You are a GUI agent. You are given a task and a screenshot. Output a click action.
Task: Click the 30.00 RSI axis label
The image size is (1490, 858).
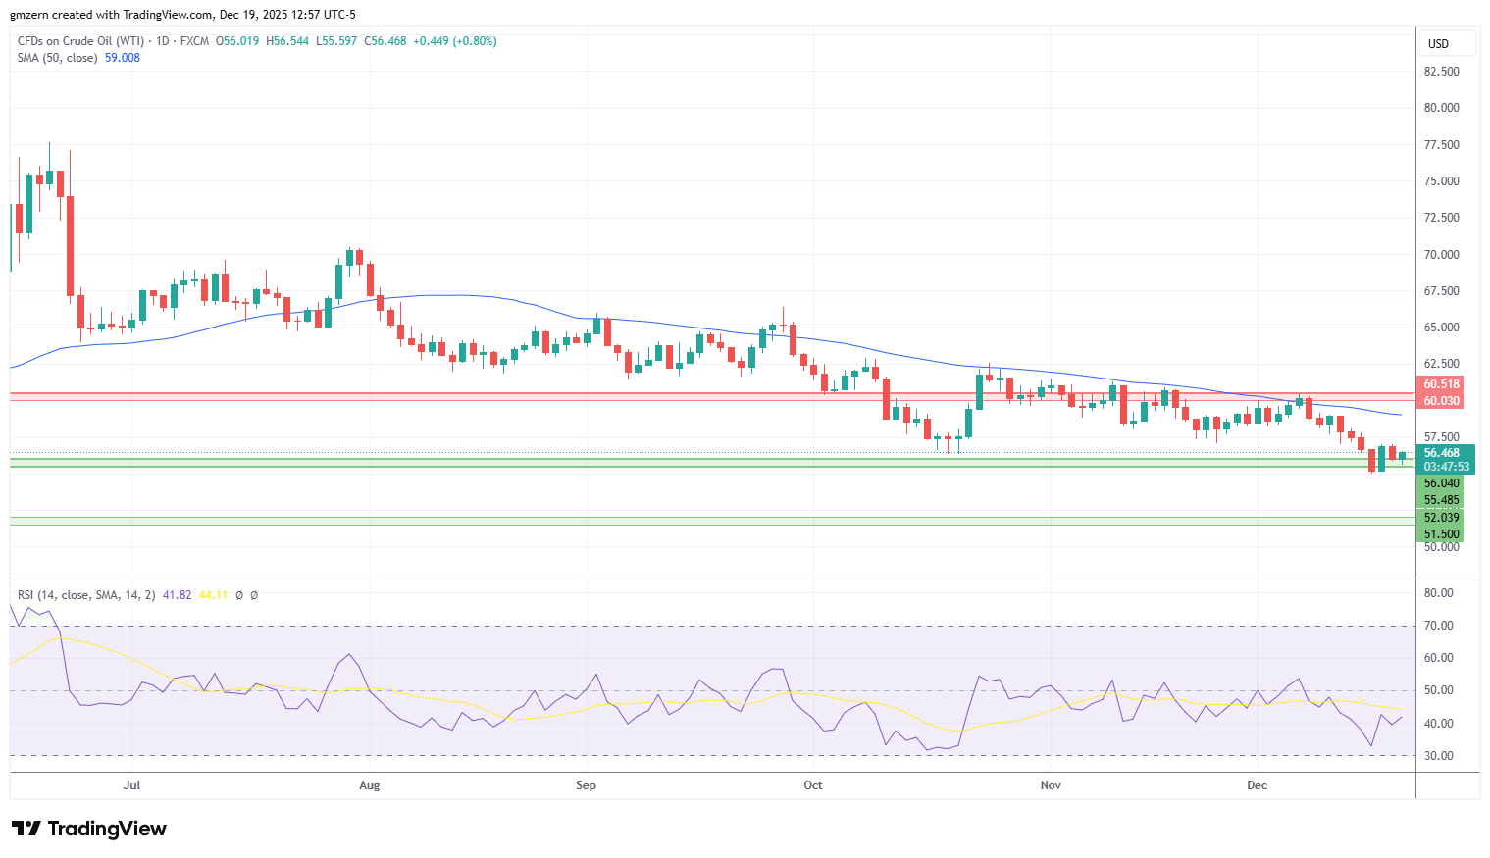click(1438, 756)
